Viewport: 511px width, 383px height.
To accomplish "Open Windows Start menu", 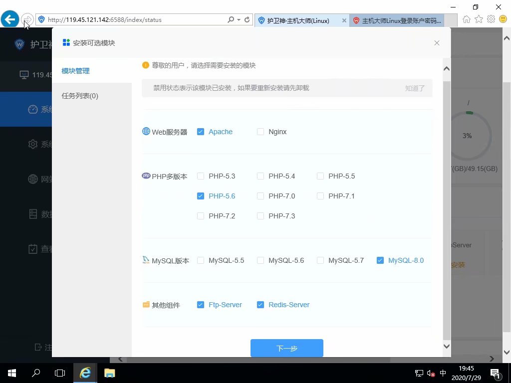I will [x=12, y=373].
